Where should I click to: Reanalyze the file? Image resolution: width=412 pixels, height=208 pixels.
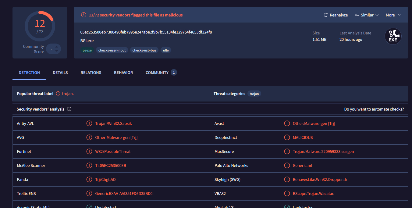click(x=336, y=15)
